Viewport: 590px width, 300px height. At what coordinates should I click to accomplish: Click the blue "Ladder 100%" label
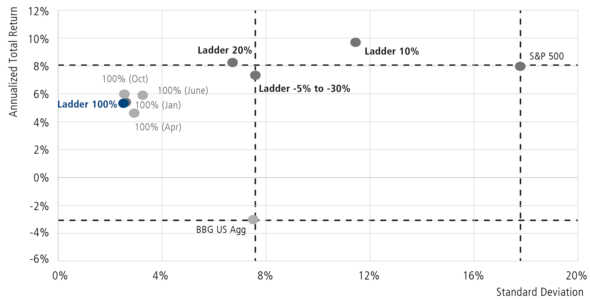87,104
